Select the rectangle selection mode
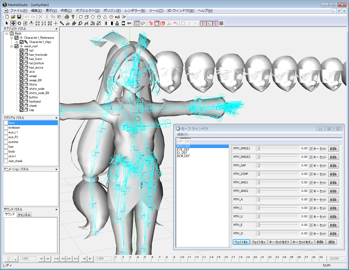This screenshot has width=349, height=270. point(137,23)
